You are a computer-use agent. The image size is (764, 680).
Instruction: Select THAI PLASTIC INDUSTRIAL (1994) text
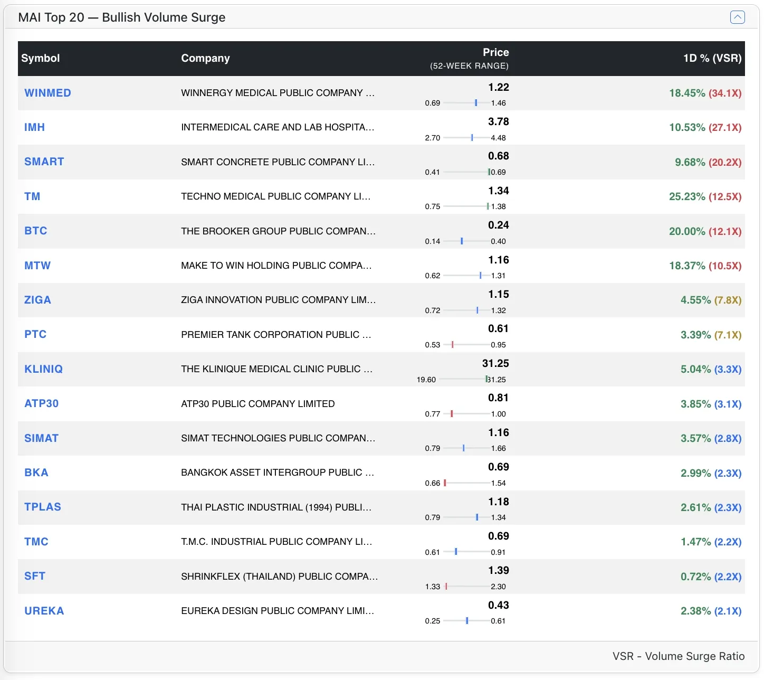coord(276,507)
